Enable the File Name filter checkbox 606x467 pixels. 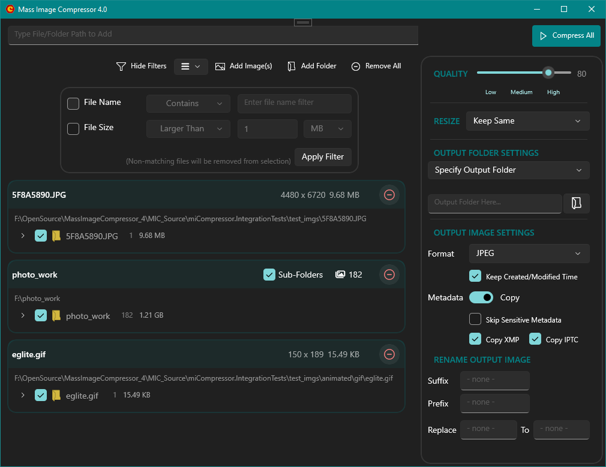point(73,104)
